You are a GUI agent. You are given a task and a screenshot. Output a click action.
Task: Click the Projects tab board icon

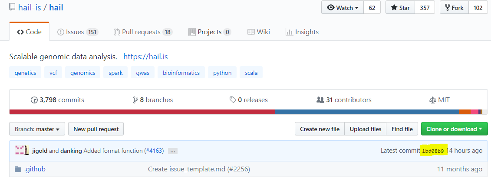point(192,32)
